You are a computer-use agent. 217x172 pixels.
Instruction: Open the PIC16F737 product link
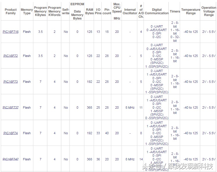(10, 107)
